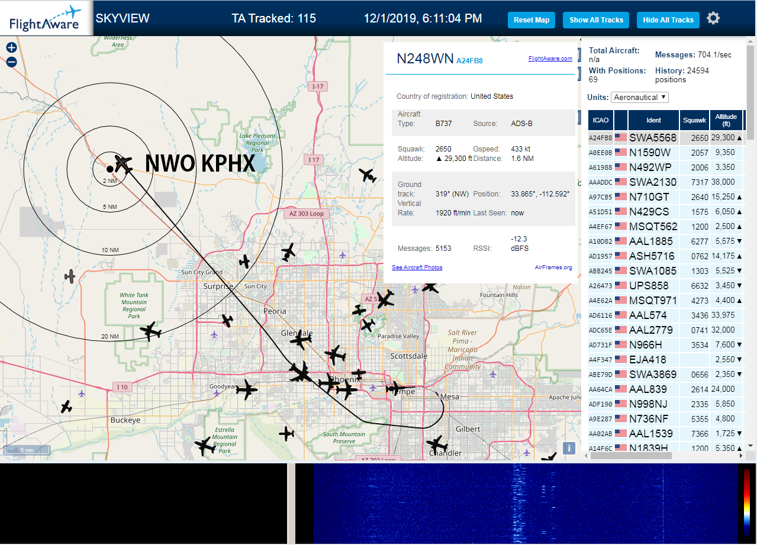The height and width of the screenshot is (545, 757).
Task: Select the aircraft next to Goodyear
Action: click(247, 389)
